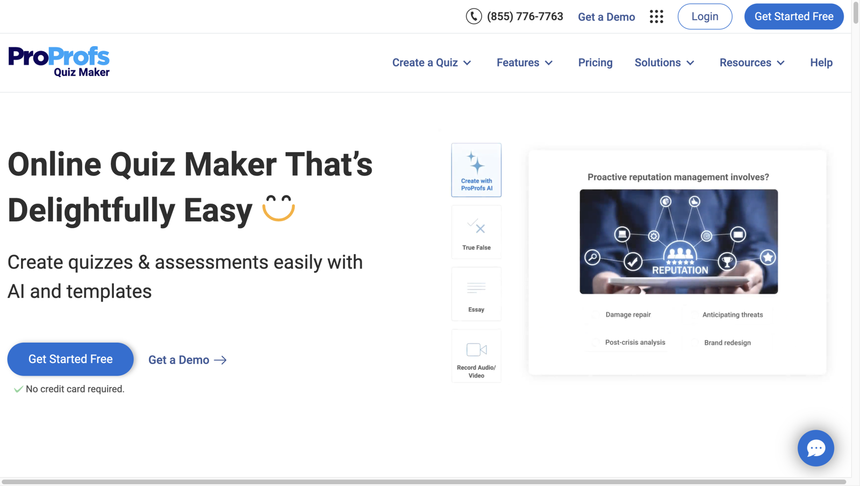Click the REPUTATION quiz image

tap(678, 242)
